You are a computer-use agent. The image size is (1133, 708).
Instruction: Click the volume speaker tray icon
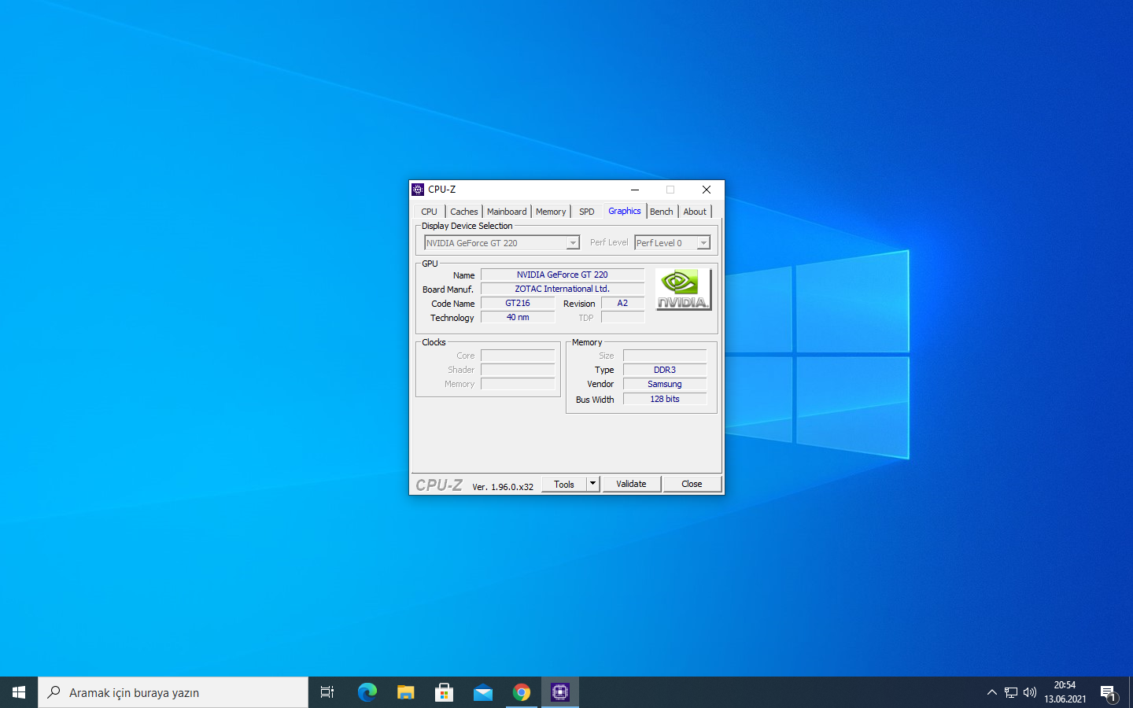[x=1029, y=692]
